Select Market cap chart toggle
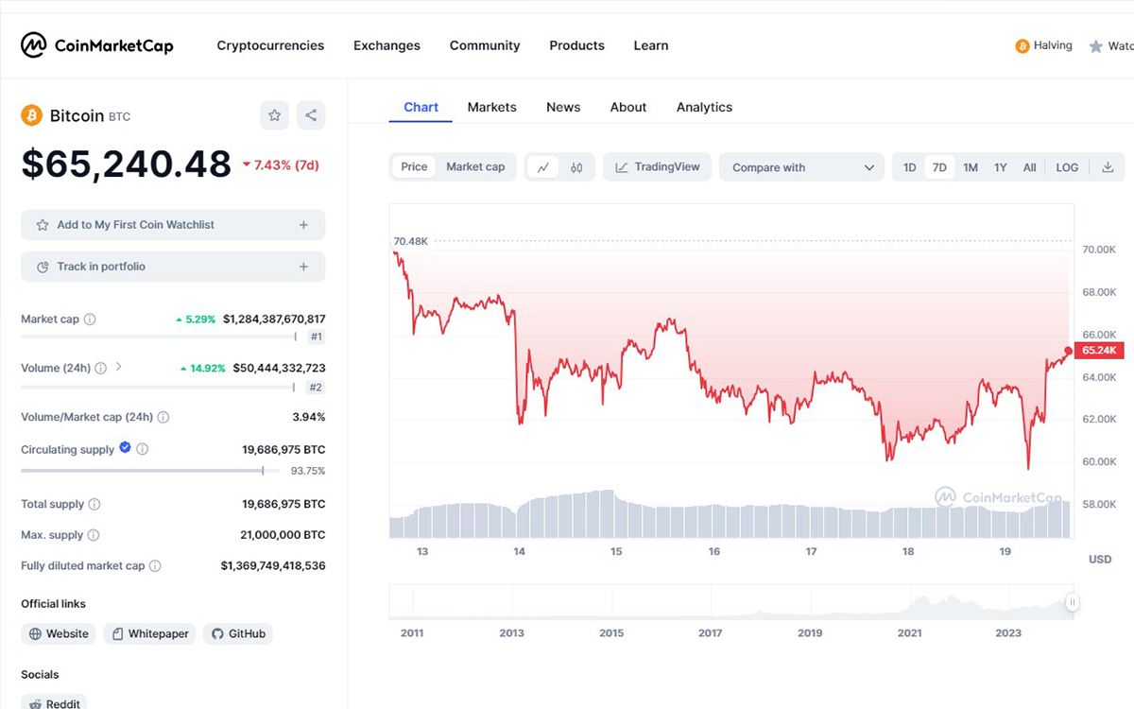Viewport: 1134px width, 709px height. (x=475, y=167)
